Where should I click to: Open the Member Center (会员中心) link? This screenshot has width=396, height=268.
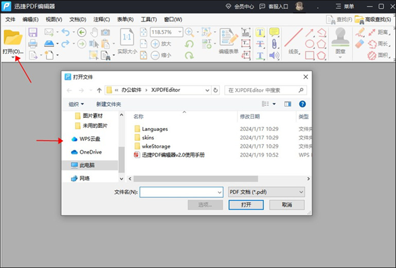point(240,7)
